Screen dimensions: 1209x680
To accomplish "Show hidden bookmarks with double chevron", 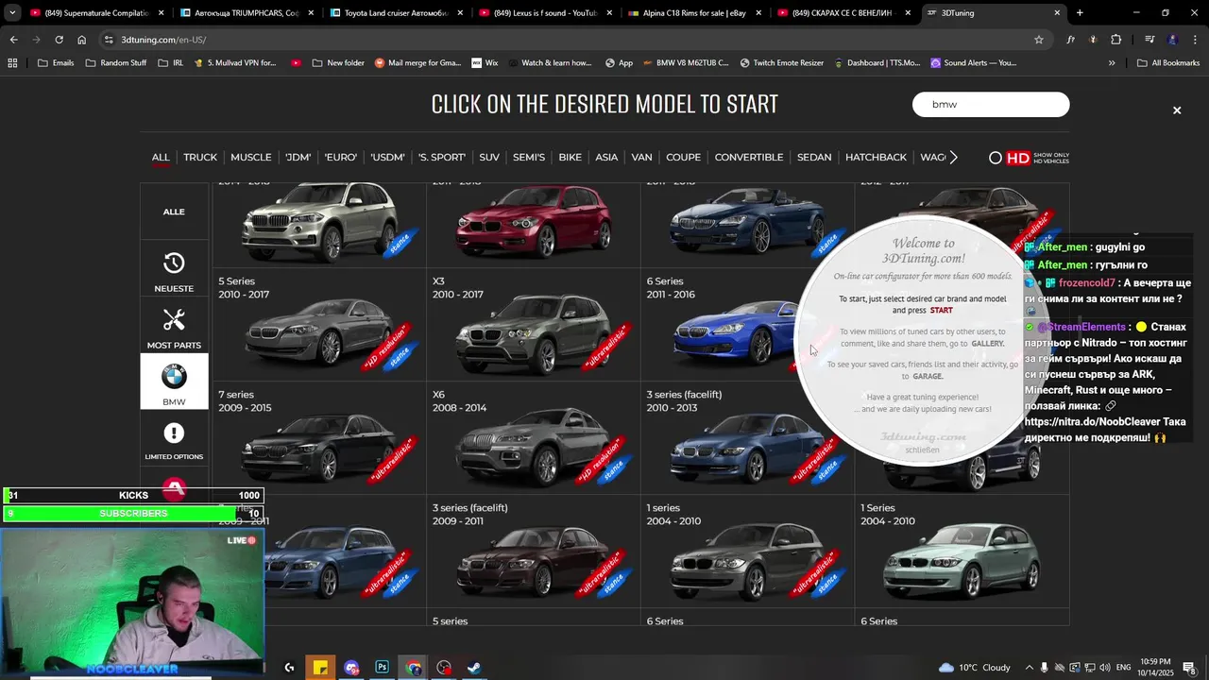I will (1112, 63).
